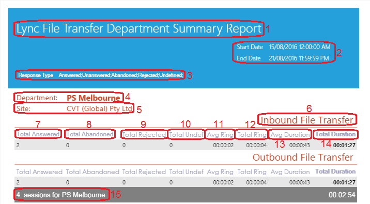Select Outbound Total Undef value 0
370x204 pixels.
tap(171, 182)
